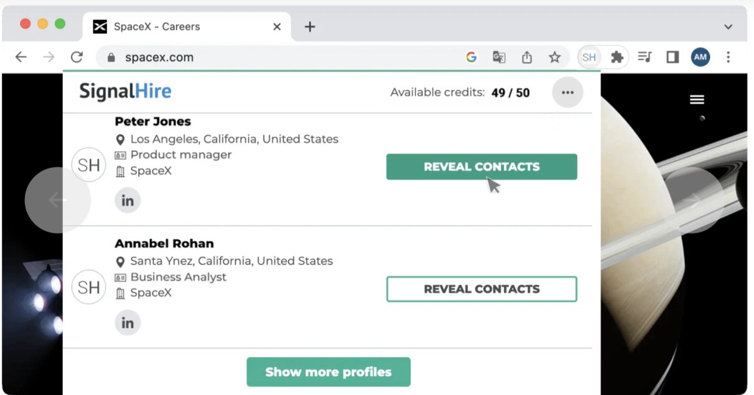Viewport: 754px width, 395px height.
Task: Click SpaceX company under Annabel Rohan
Action: 151,293
